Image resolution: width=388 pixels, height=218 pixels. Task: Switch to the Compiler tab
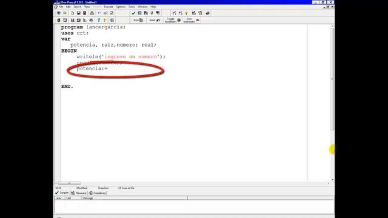(x=62, y=193)
